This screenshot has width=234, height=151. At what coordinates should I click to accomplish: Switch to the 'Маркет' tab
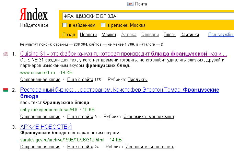109,34
